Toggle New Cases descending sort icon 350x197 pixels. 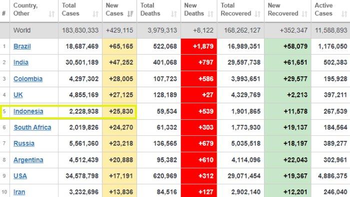coord(130,14)
